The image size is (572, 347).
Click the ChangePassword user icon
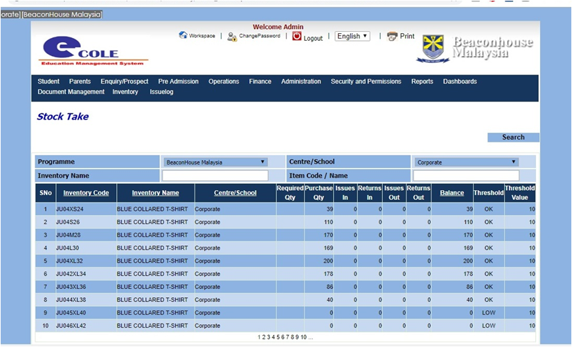click(x=232, y=37)
